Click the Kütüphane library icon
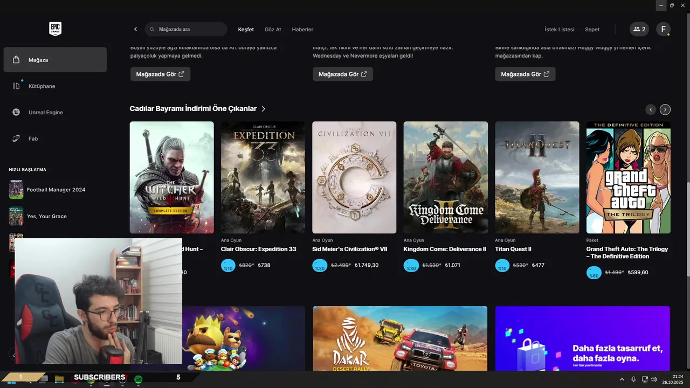The height and width of the screenshot is (388, 690). click(x=16, y=86)
